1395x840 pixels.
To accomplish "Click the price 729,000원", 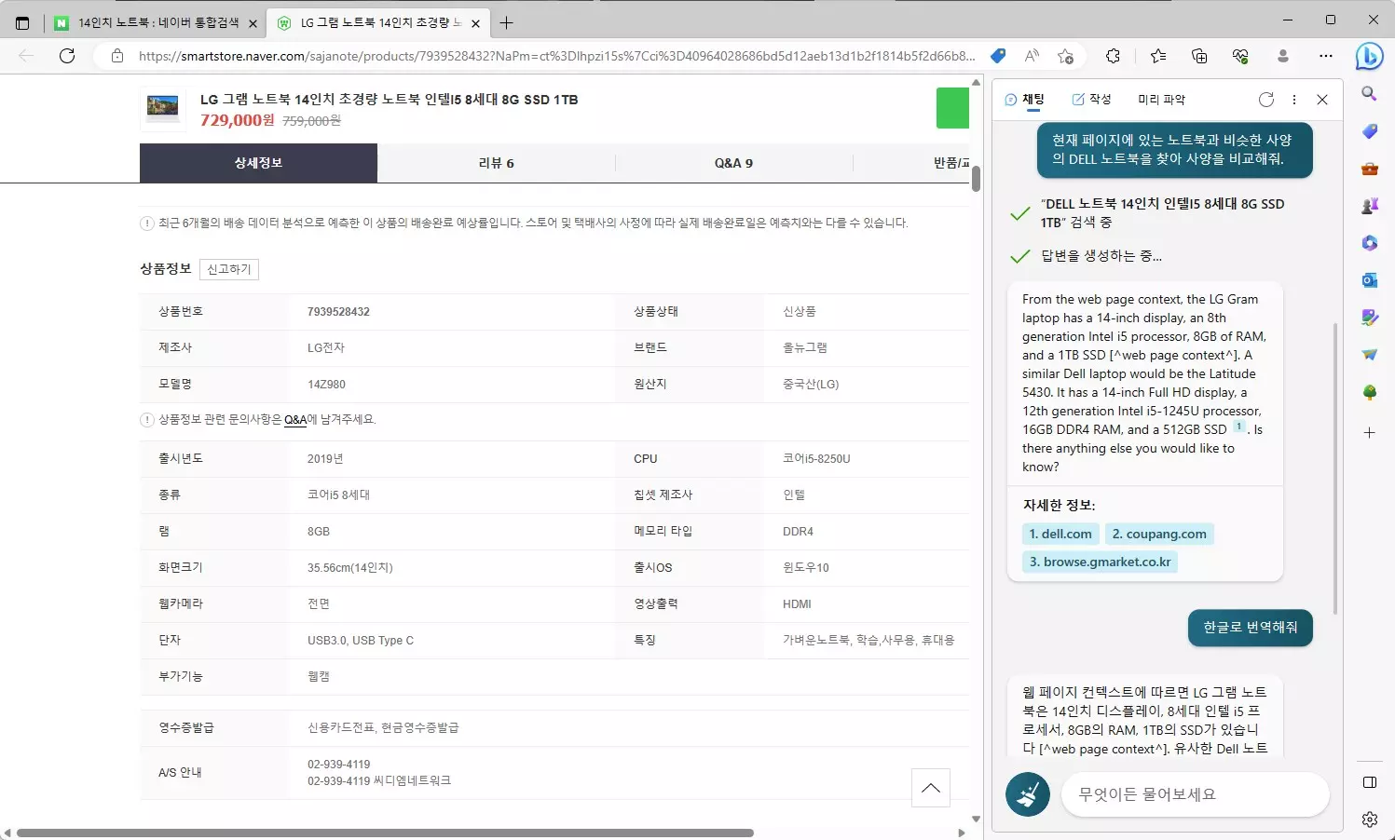I will 238,120.
